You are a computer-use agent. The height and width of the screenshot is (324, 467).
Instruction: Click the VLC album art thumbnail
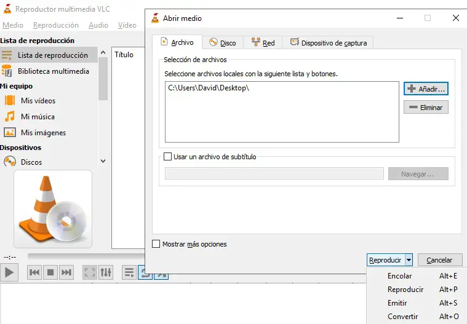click(53, 209)
